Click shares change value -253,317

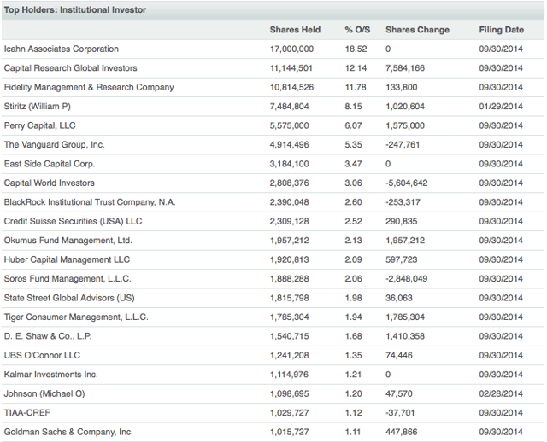(403, 202)
